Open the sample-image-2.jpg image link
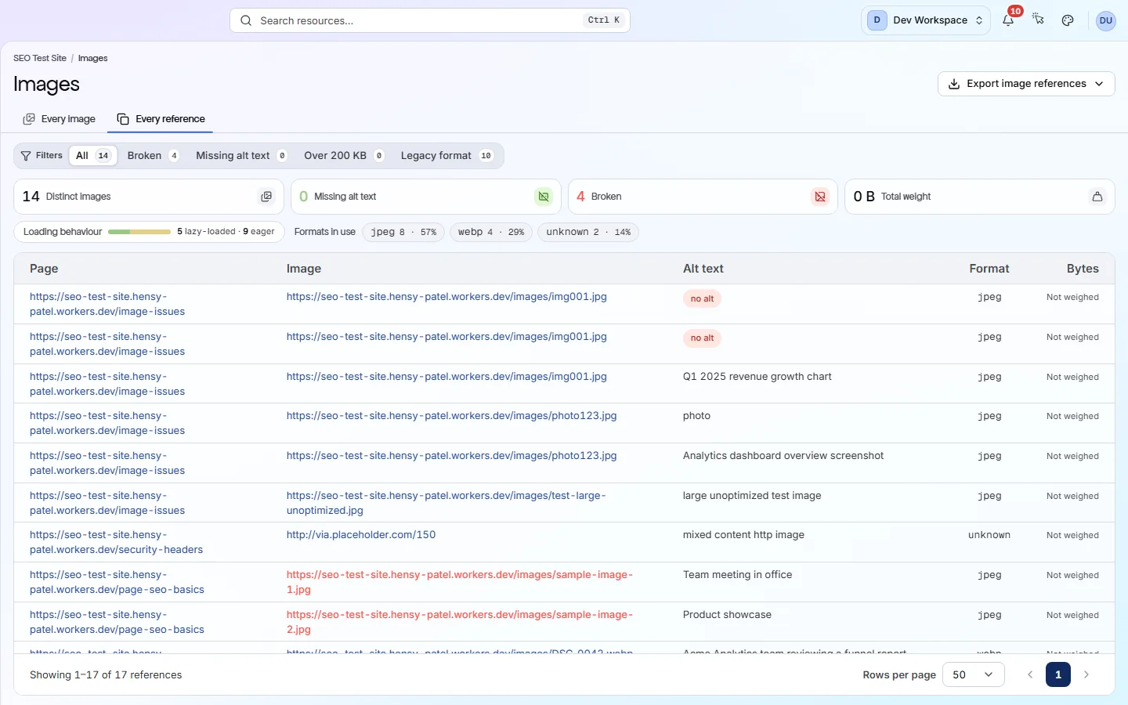The width and height of the screenshot is (1128, 705). pyautogui.click(x=460, y=622)
